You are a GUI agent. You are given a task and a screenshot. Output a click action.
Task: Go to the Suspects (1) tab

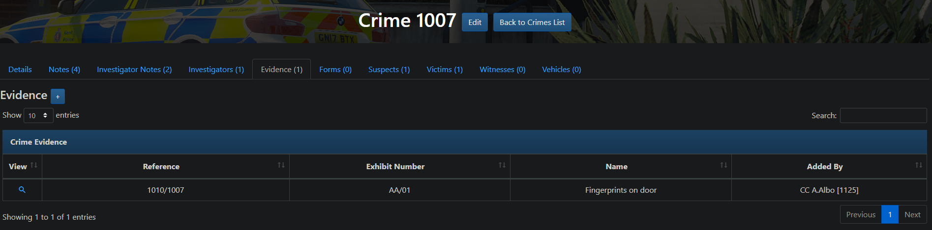(389, 70)
